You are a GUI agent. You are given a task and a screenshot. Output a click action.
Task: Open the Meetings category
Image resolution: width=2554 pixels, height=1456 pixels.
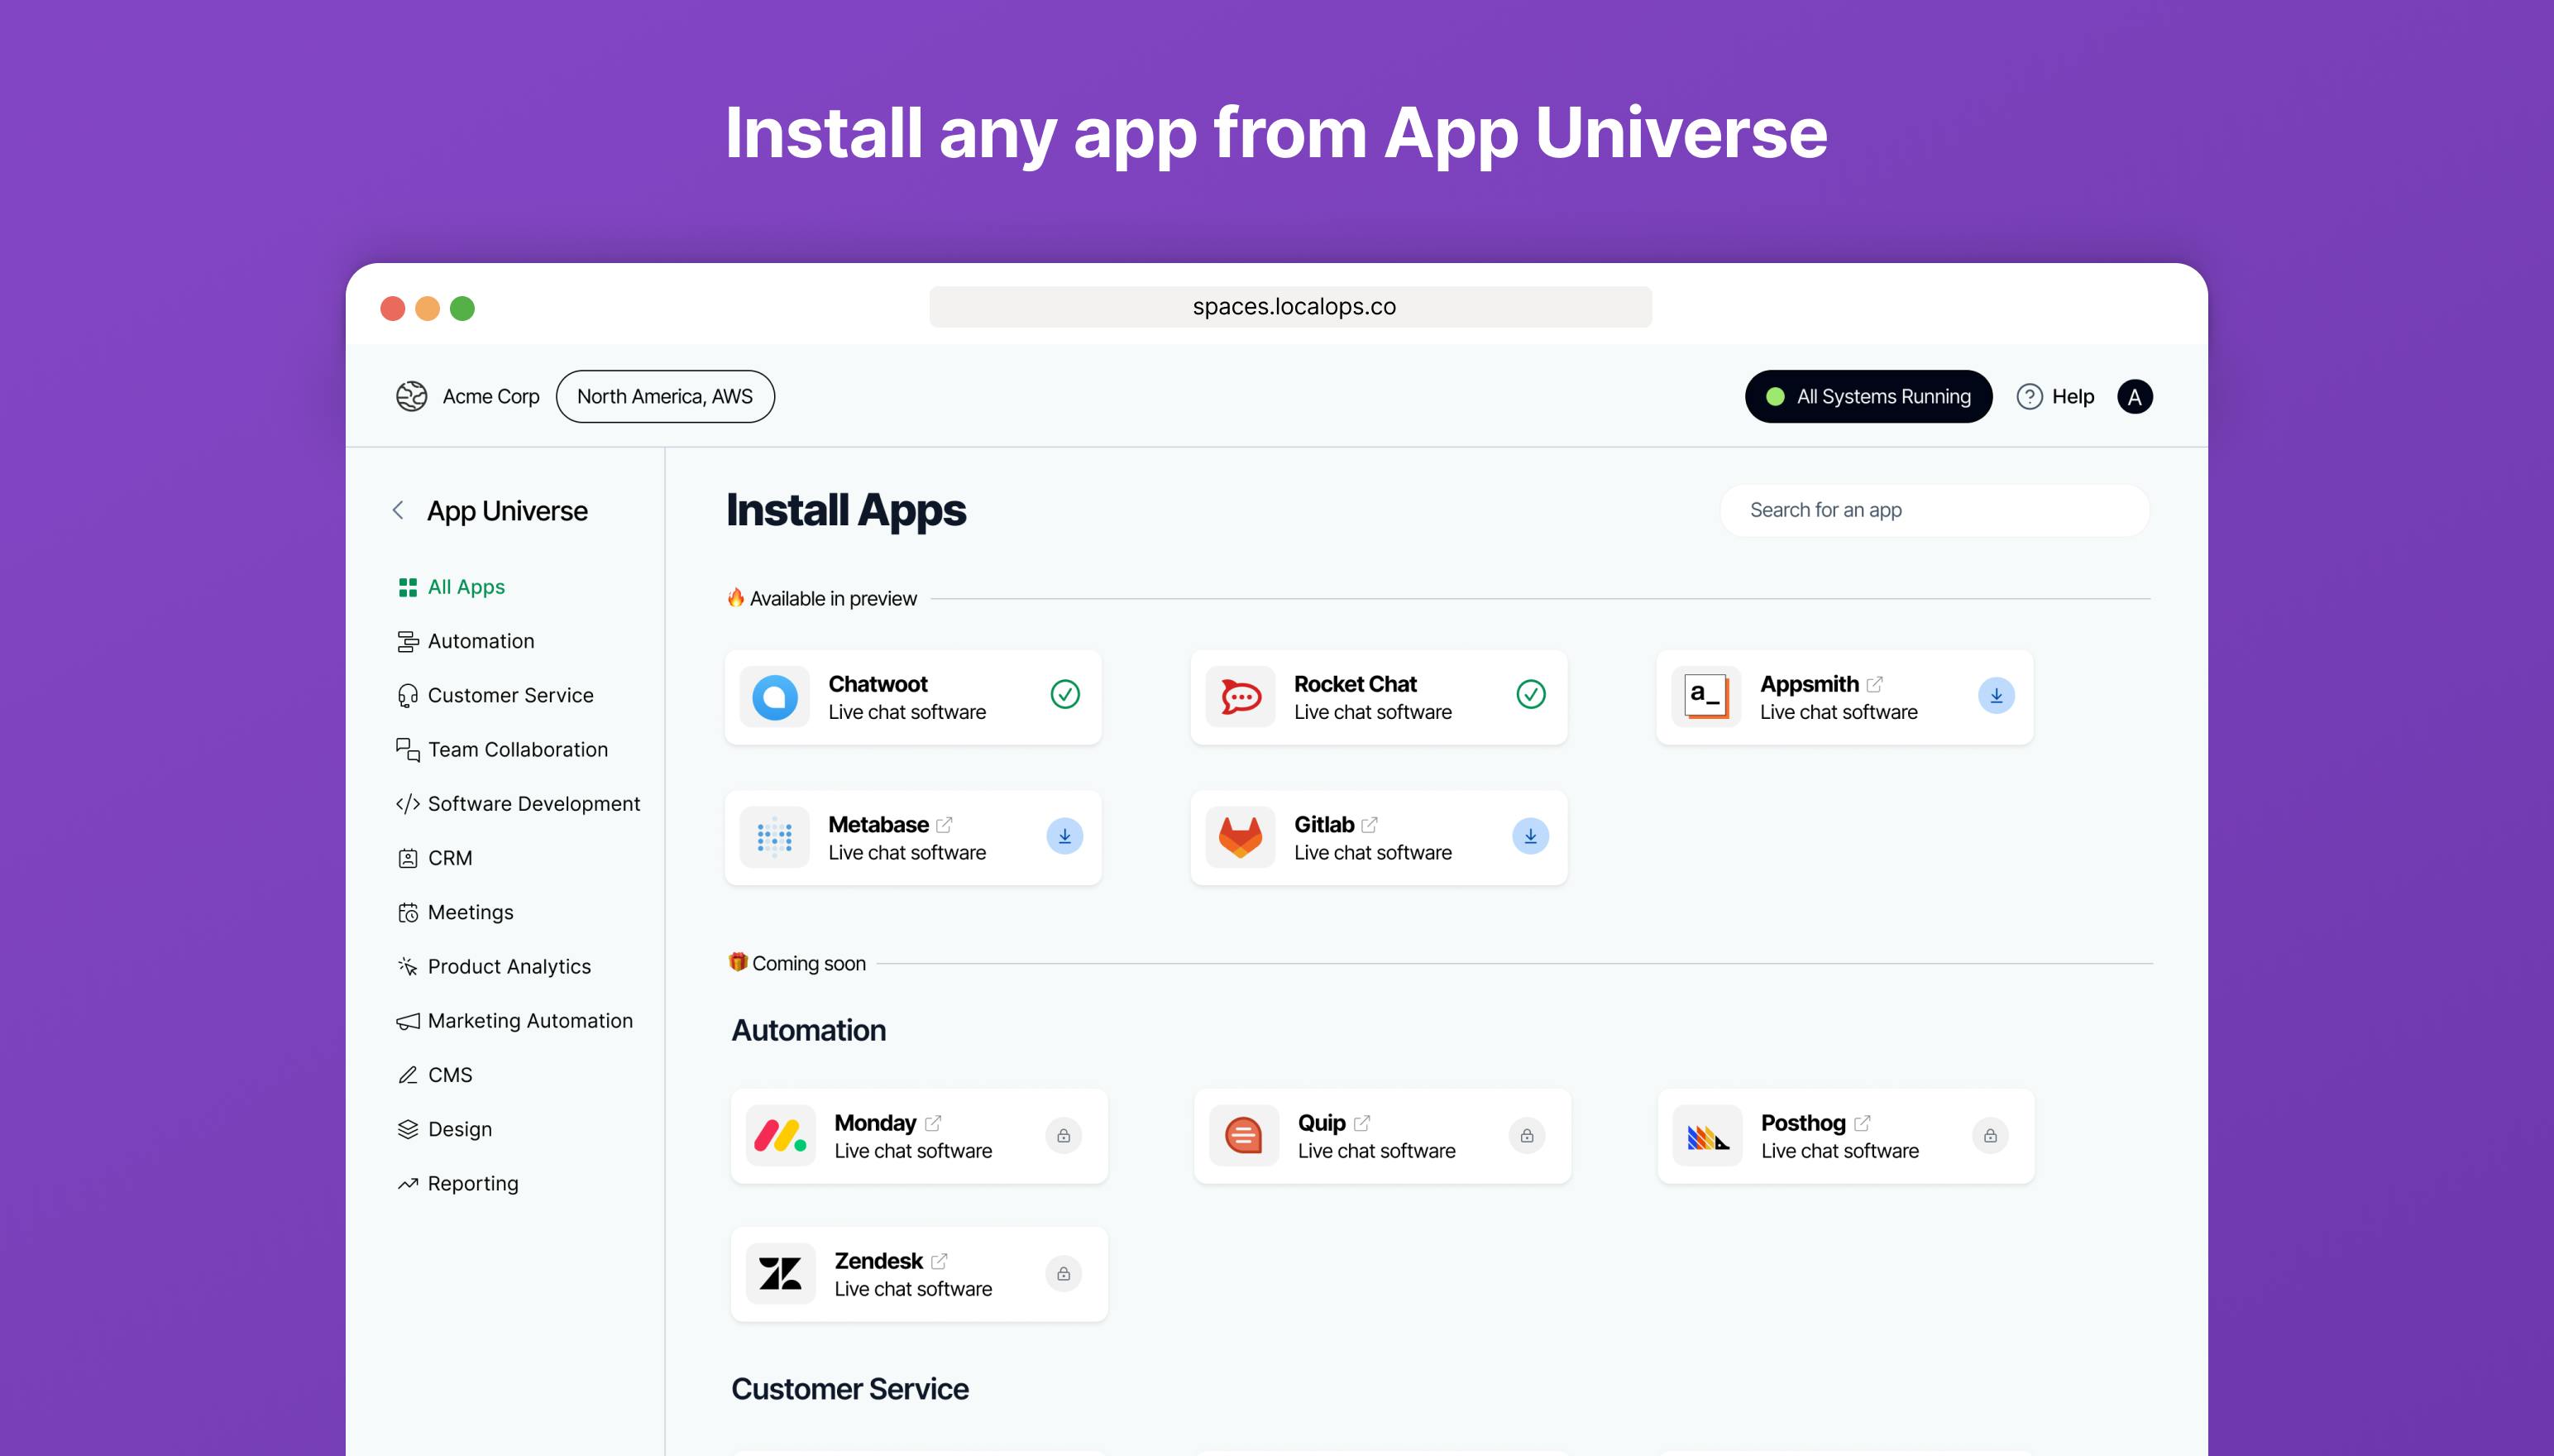pyautogui.click(x=456, y=912)
